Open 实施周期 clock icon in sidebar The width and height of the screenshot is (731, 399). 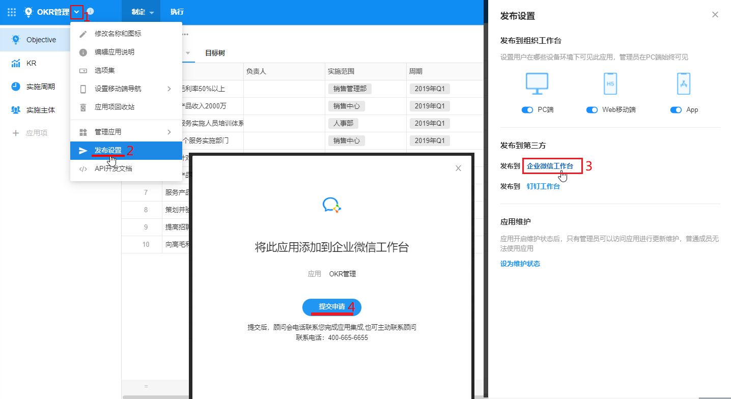tap(16, 87)
